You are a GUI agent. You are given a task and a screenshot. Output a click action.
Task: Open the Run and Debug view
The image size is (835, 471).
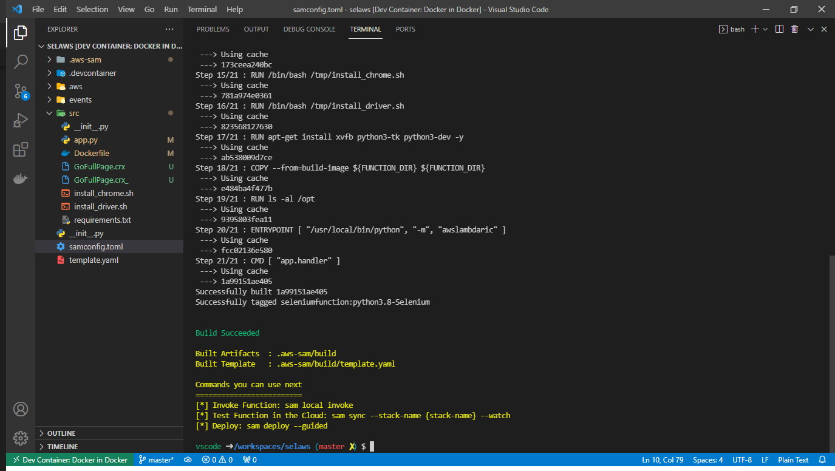point(21,121)
